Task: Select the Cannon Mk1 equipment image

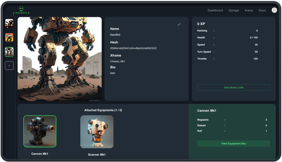Action: [x=40, y=131]
